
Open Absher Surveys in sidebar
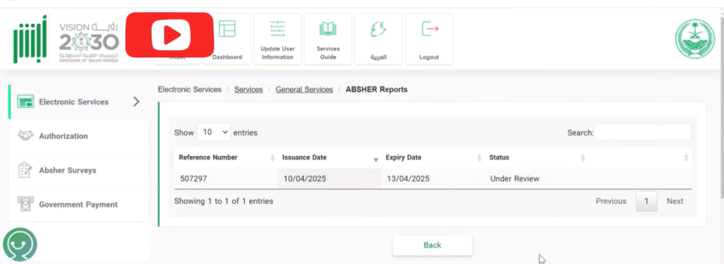pos(79,170)
